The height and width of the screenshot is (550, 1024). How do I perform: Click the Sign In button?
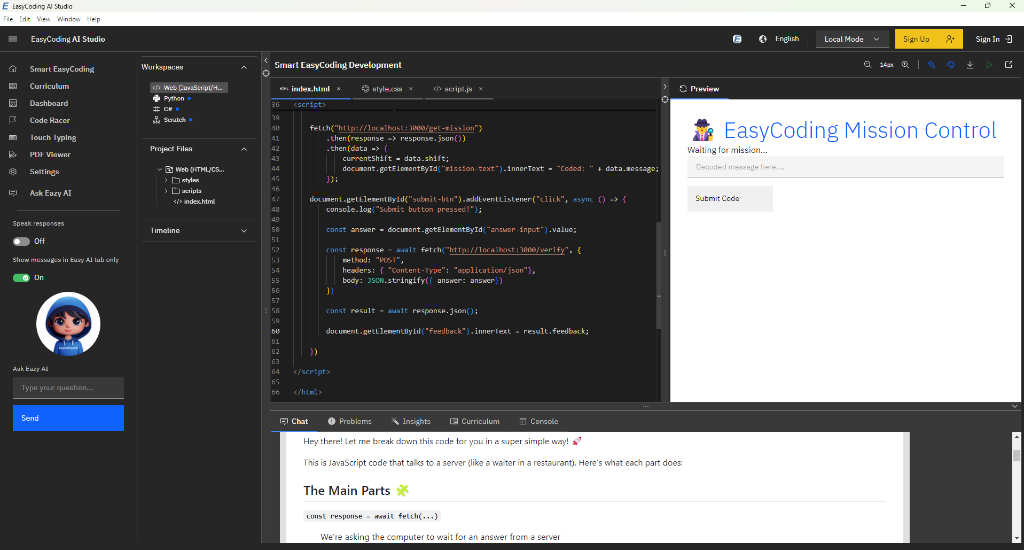coord(994,39)
